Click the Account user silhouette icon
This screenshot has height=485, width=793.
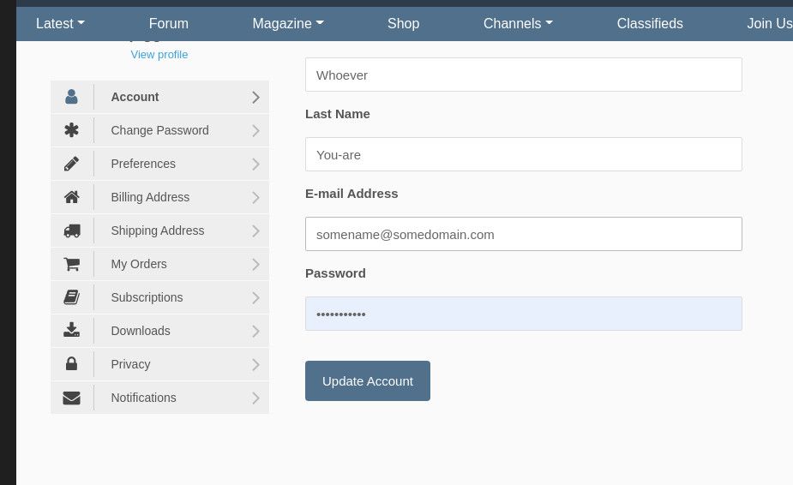72,97
